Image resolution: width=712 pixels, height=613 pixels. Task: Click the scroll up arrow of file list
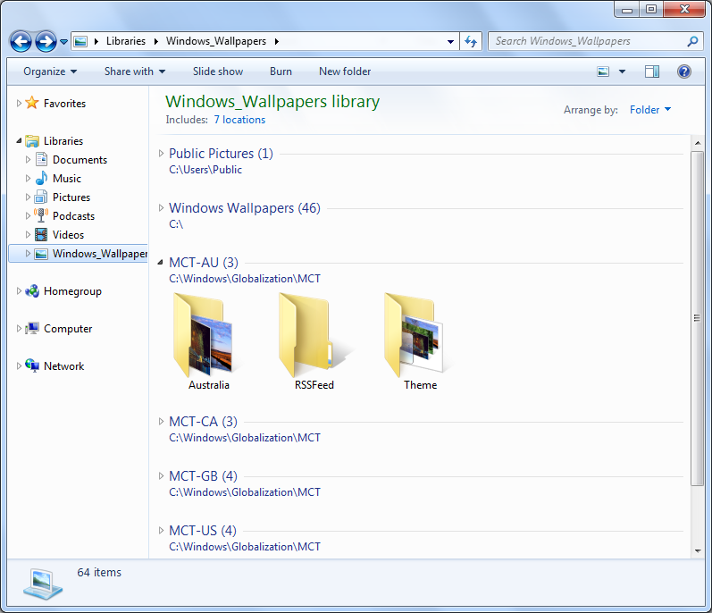click(698, 143)
